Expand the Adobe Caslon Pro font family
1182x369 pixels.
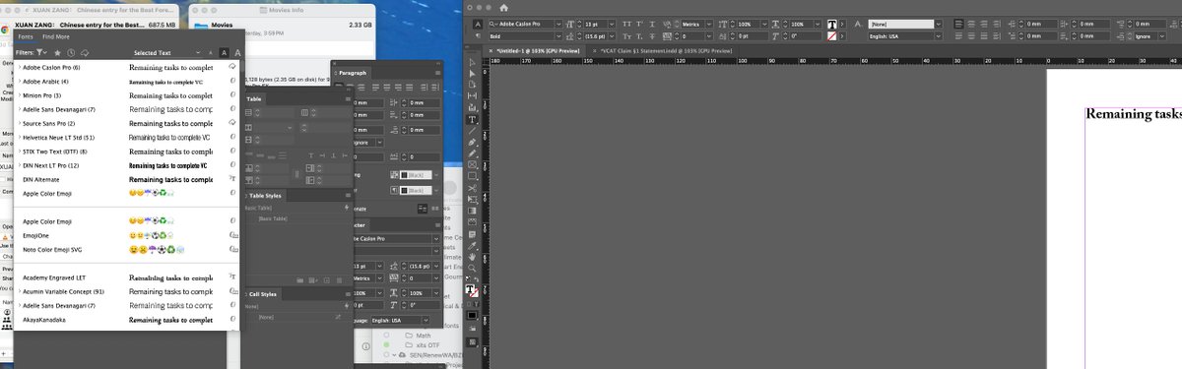[20, 67]
